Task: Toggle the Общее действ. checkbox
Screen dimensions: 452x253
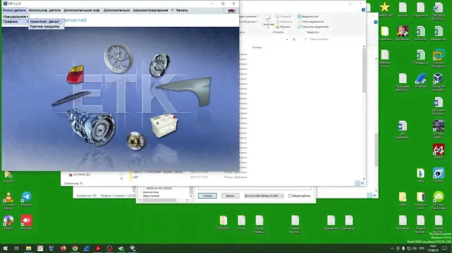Action: [x=291, y=195]
